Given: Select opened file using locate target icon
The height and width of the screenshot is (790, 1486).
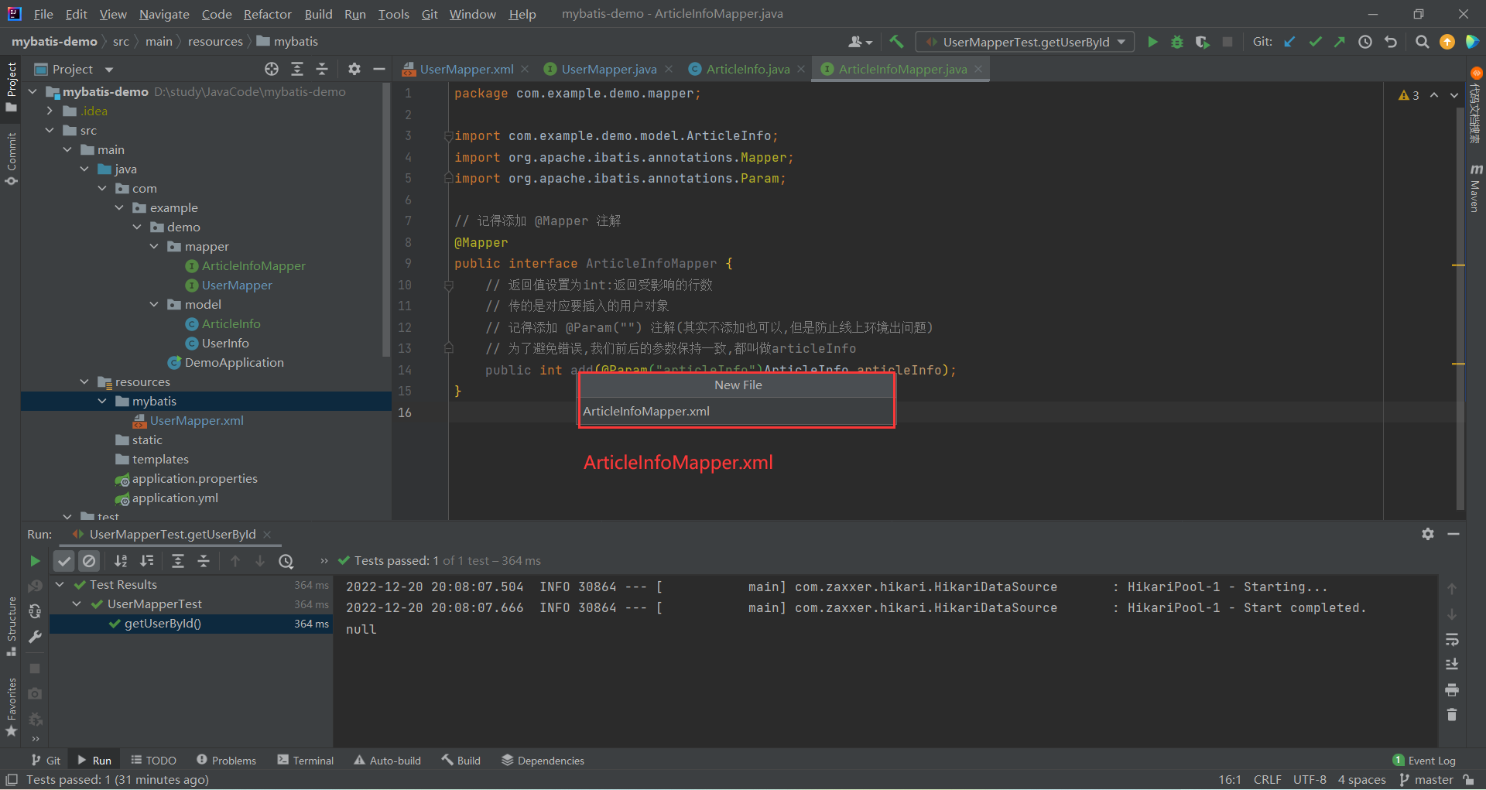Looking at the screenshot, I should [x=272, y=69].
